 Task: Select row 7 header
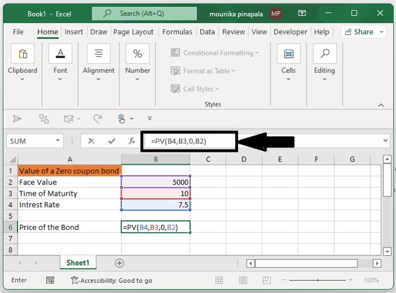coord(10,238)
